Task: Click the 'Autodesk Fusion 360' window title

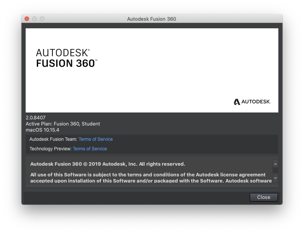Action: point(152,19)
